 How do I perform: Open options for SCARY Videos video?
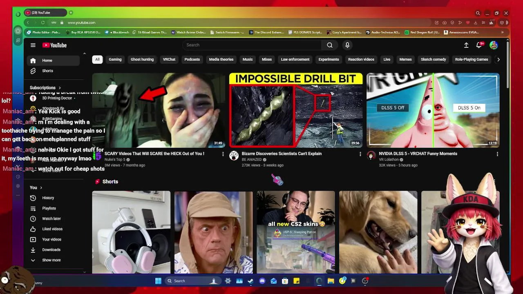pyautogui.click(x=223, y=154)
